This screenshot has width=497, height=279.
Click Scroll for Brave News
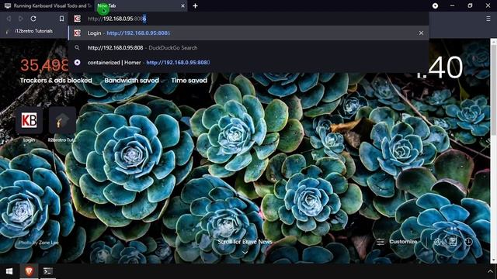click(x=245, y=242)
